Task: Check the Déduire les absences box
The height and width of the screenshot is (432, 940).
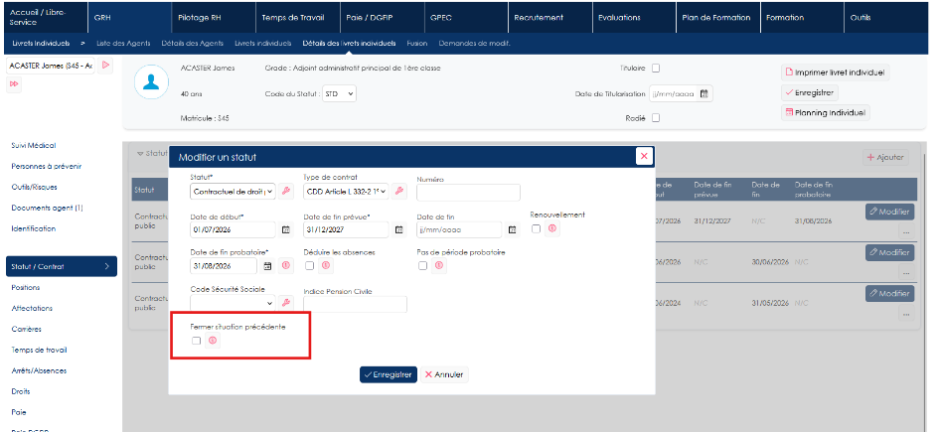Action: 309,265
